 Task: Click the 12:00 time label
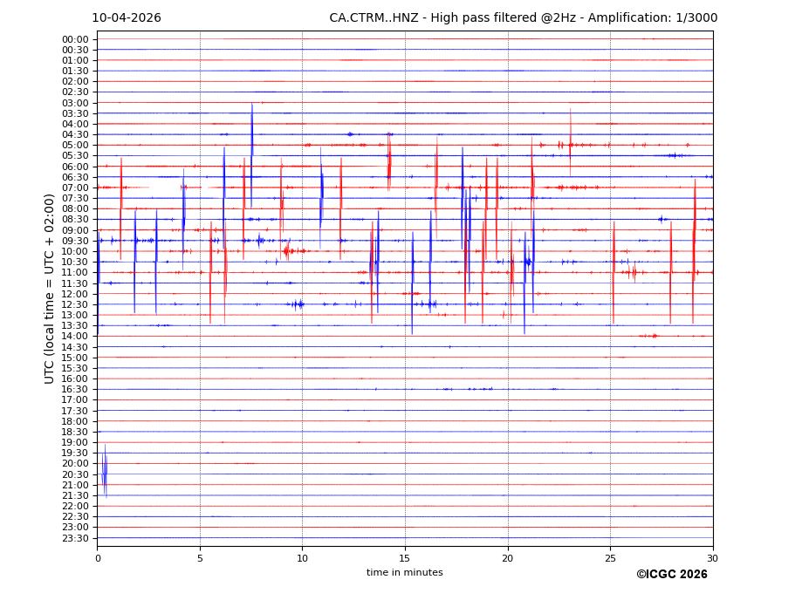[x=75, y=294]
